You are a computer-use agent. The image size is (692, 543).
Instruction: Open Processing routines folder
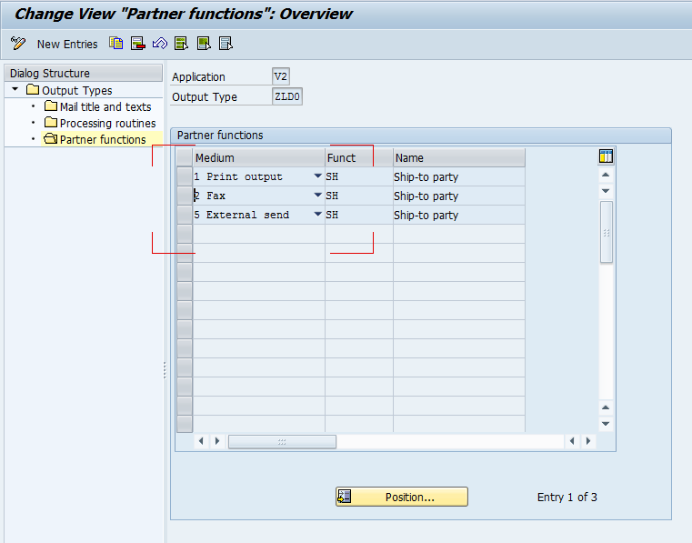[x=100, y=123]
